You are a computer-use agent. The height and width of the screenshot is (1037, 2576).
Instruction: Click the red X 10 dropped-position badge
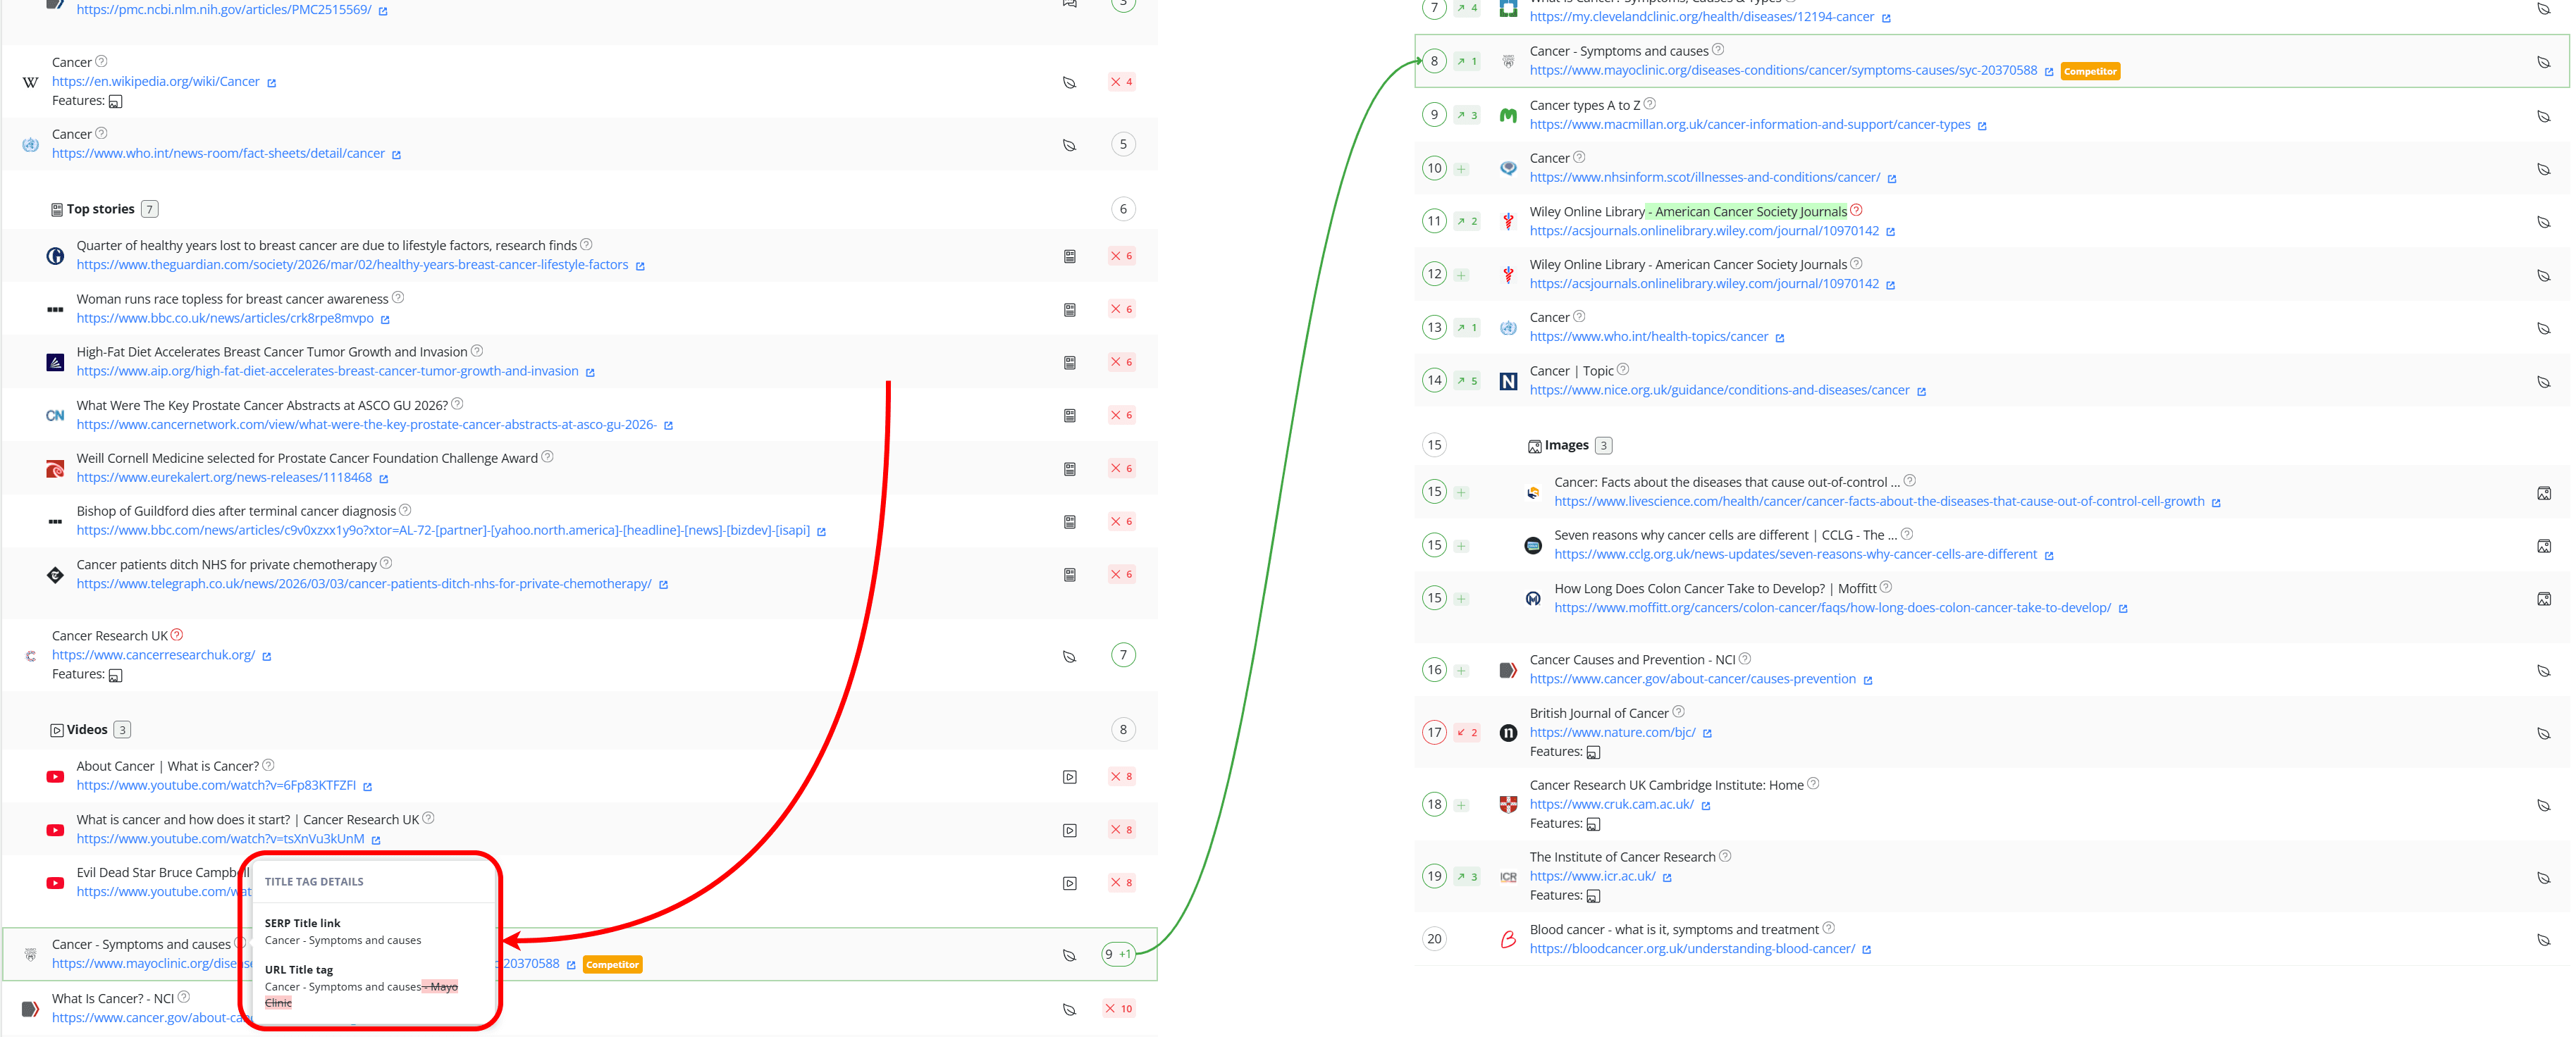(1118, 1008)
